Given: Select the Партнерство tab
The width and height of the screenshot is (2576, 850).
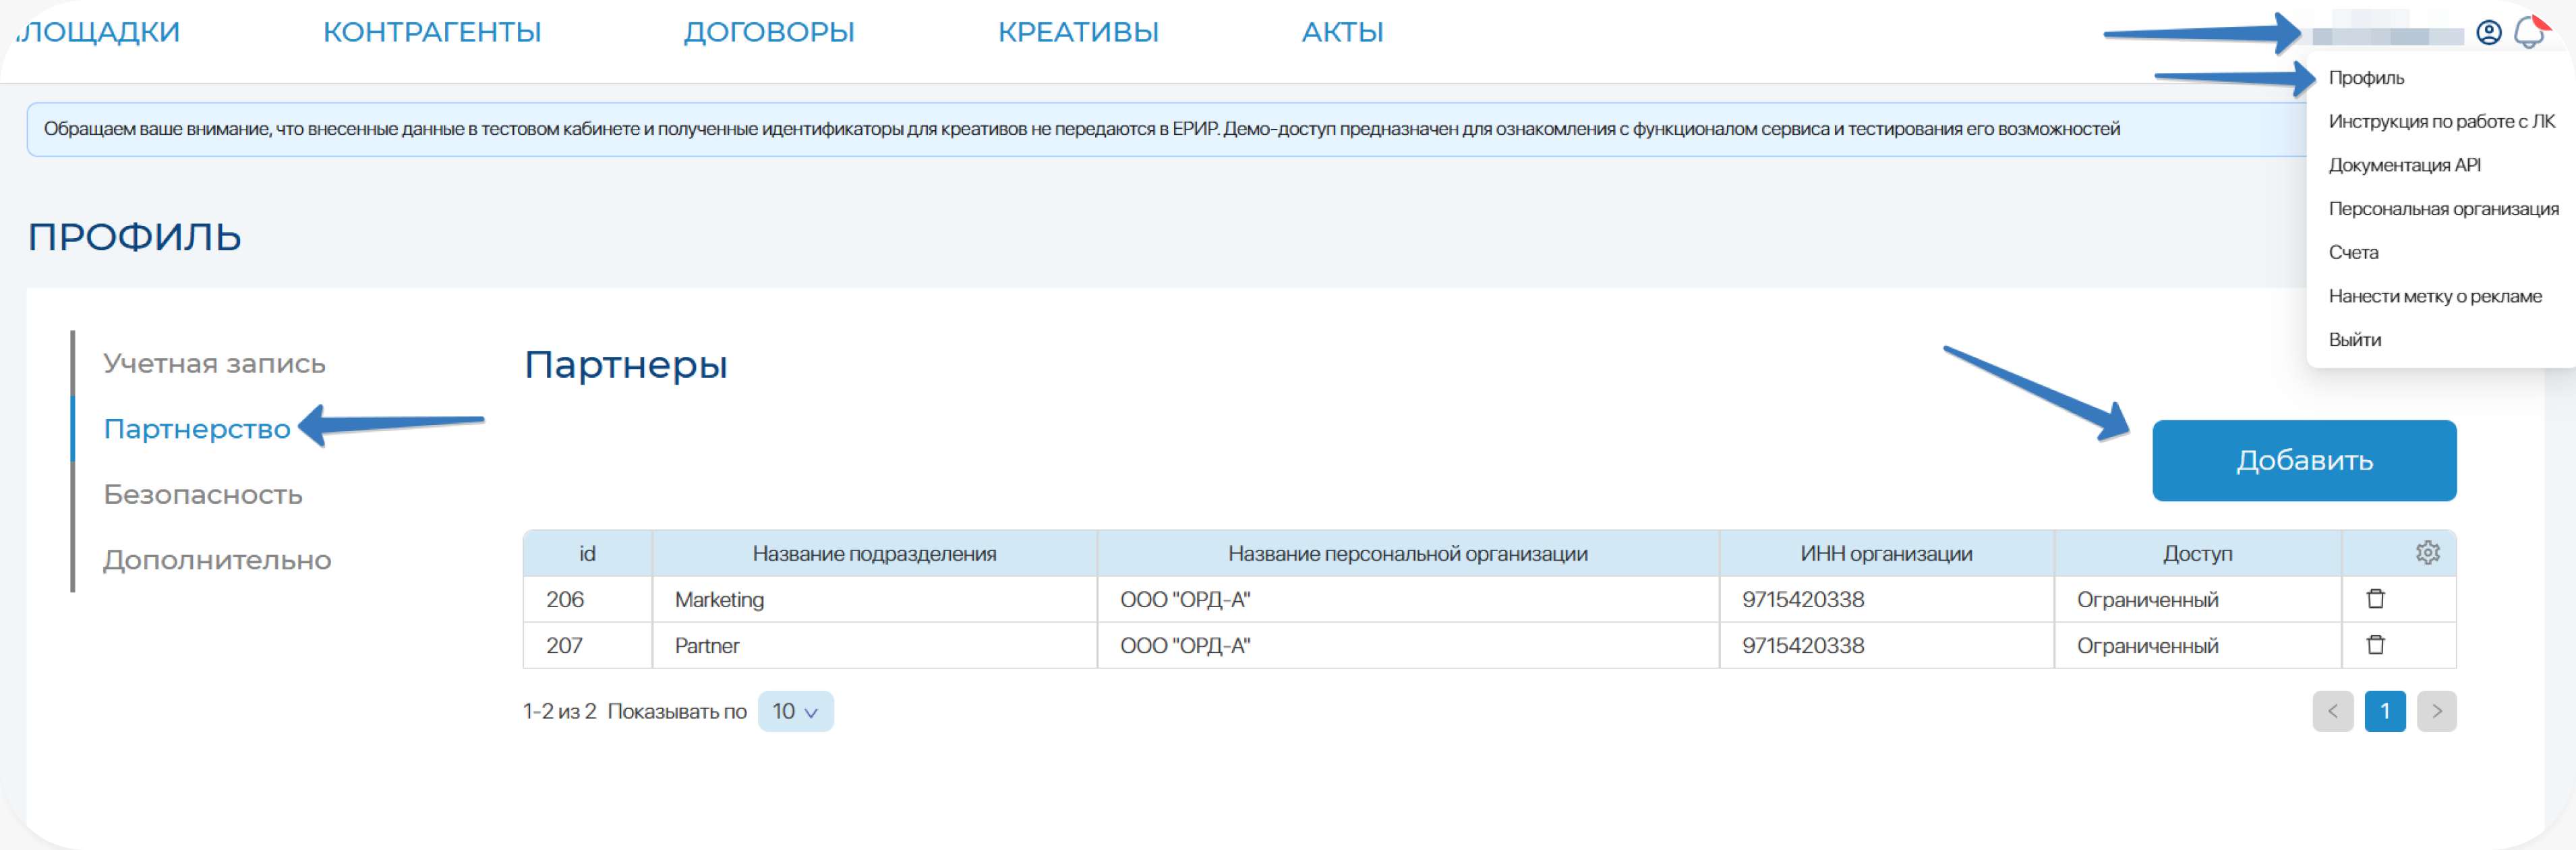Looking at the screenshot, I should click(x=197, y=429).
